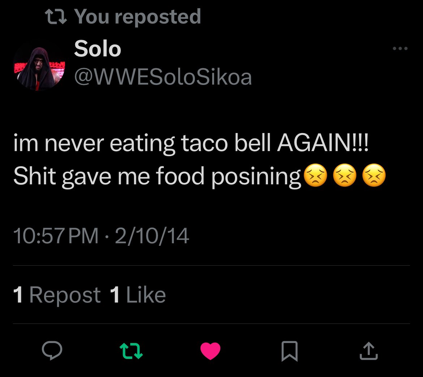Open the Solo display name profile
The image size is (423, 377).
click(97, 49)
